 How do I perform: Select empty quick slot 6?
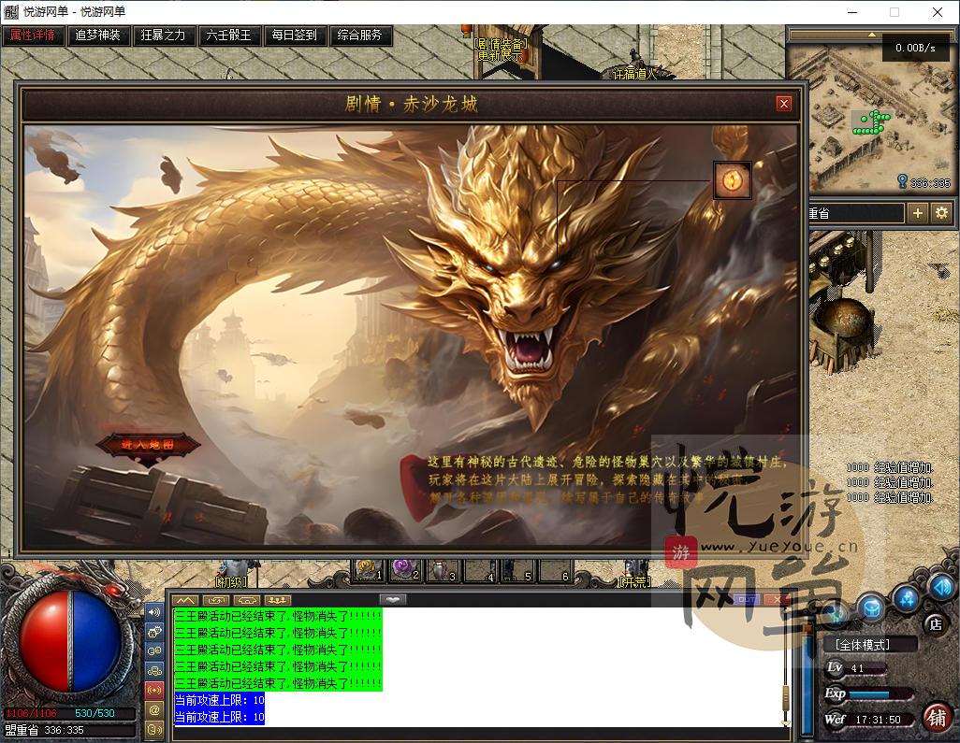coord(555,570)
